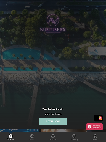Switch to the Learn tab label
Viewport: 106px width, 142px height.
click(32, 140)
